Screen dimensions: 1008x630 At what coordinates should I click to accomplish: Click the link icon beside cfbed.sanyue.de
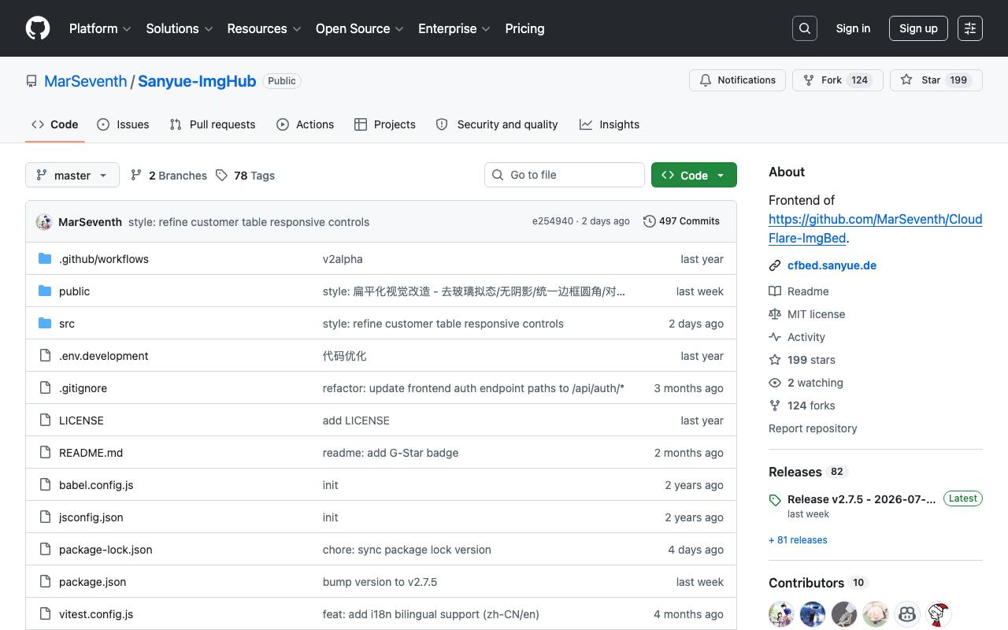point(775,265)
